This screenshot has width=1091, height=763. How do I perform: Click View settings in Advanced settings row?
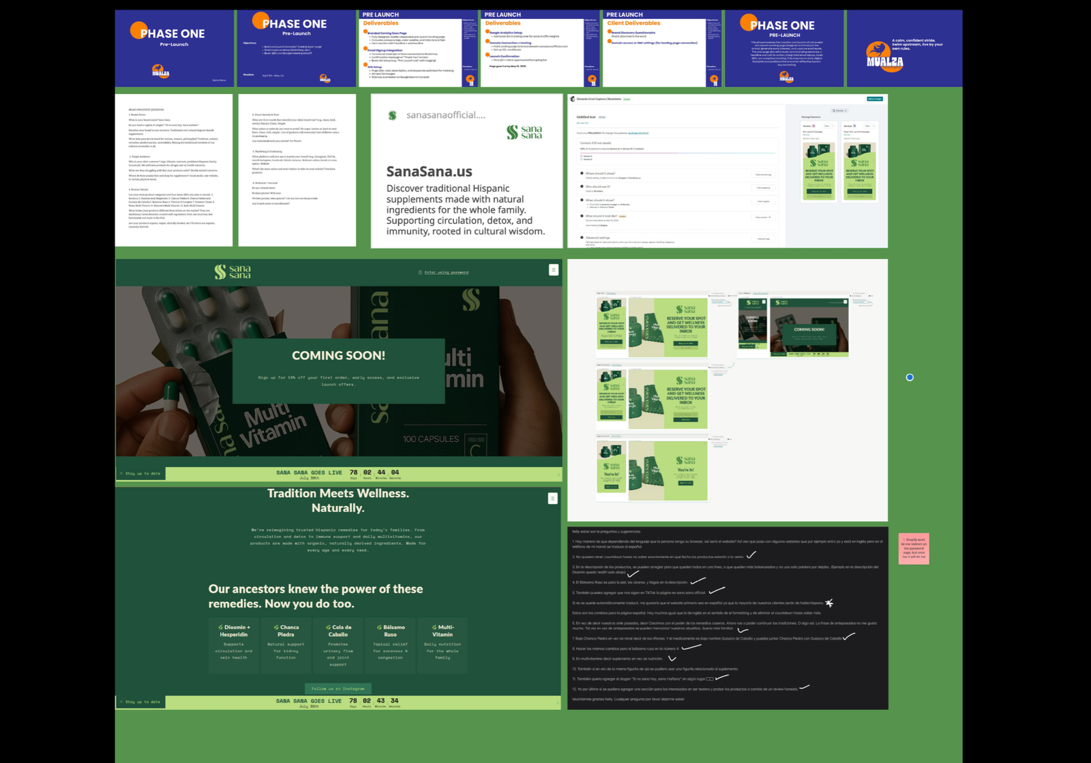763,239
